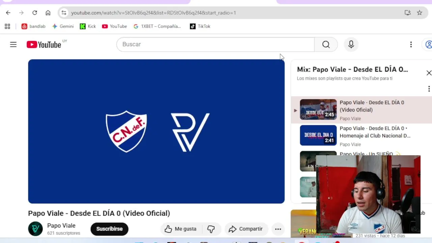Image resolution: width=432 pixels, height=243 pixels.
Task: Open 'Papo Viale - Desde EL DÍA 0 (Video Oficial)' playlist title
Action: click(x=372, y=106)
